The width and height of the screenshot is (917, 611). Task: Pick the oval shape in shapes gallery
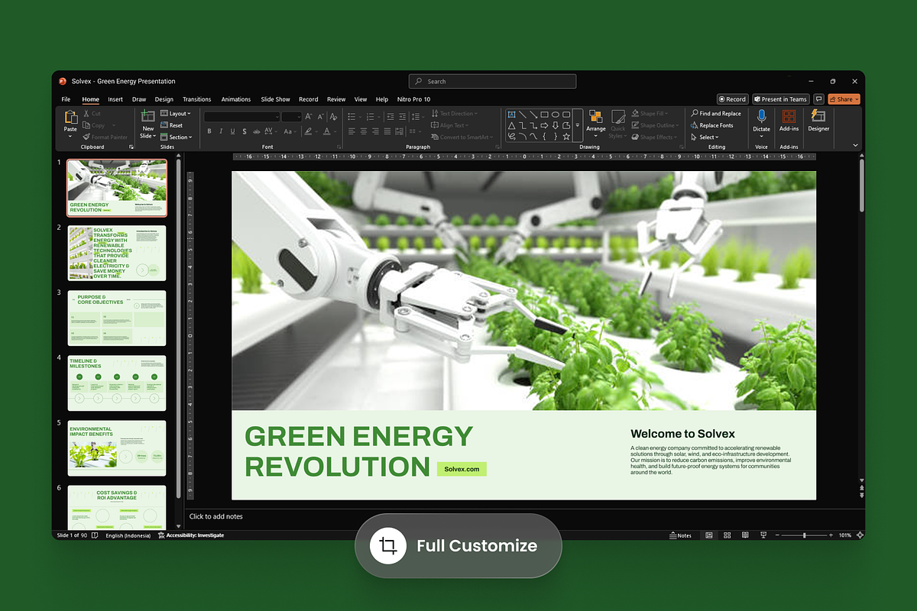[x=555, y=115]
